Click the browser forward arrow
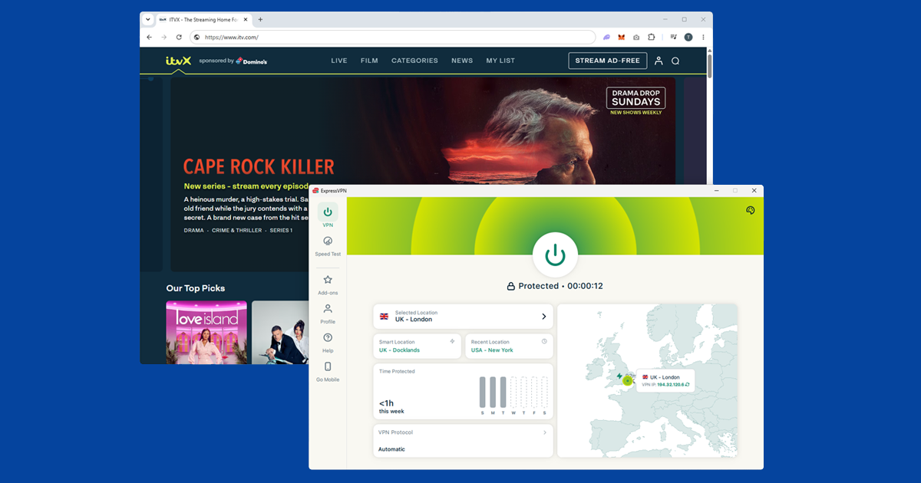This screenshot has height=483, width=921. (164, 37)
